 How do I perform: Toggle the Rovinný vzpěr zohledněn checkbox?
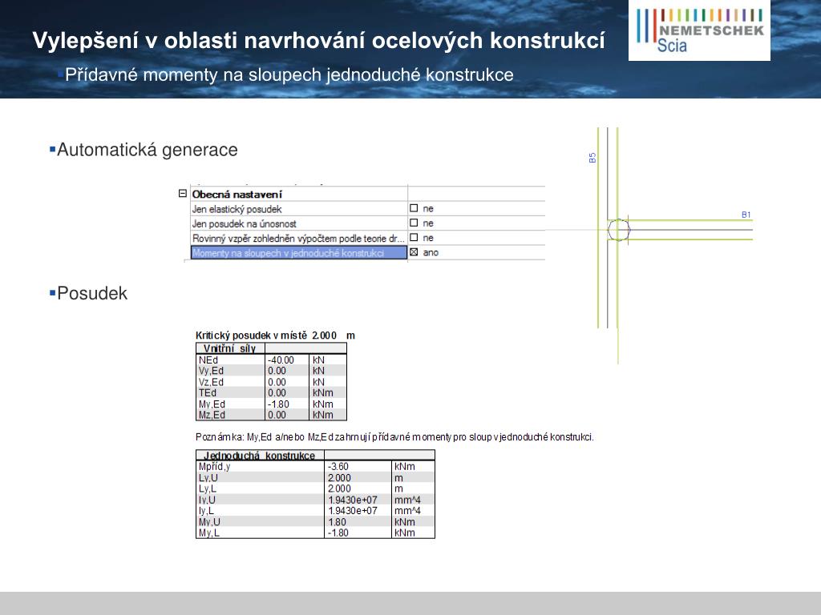pyautogui.click(x=414, y=237)
